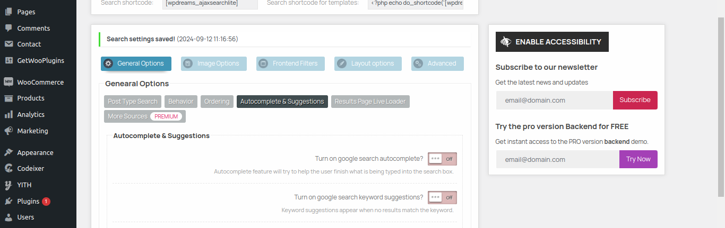
Task: Select the Post Type Search sub-tab
Action: pos(133,102)
